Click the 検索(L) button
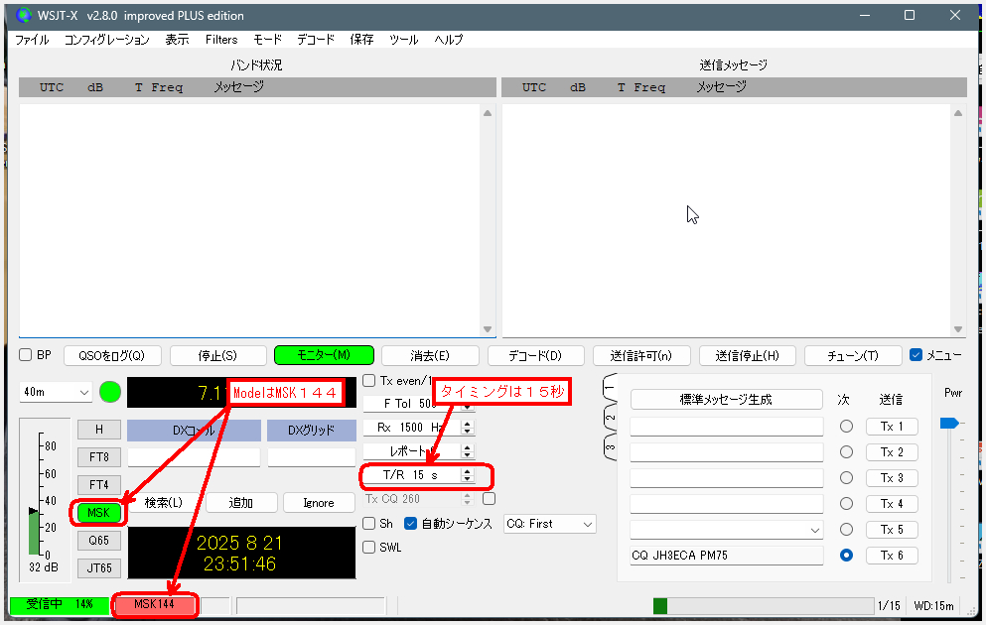Screen dimensions: 986x625 point(164,503)
